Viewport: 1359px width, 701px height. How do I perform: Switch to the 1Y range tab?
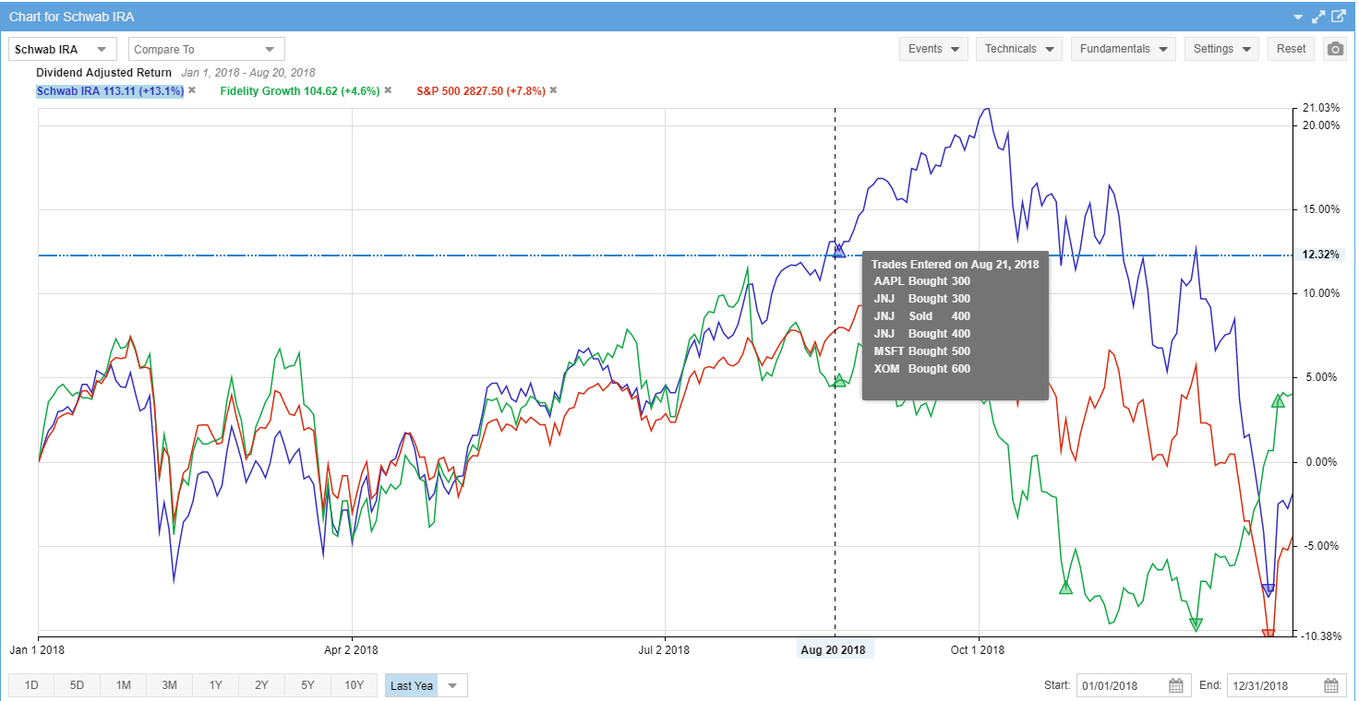(216, 684)
